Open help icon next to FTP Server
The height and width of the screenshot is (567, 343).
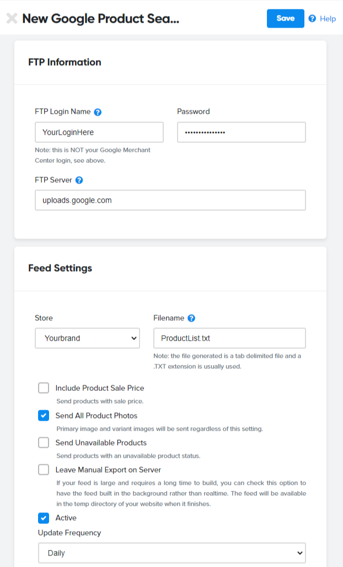(79, 180)
